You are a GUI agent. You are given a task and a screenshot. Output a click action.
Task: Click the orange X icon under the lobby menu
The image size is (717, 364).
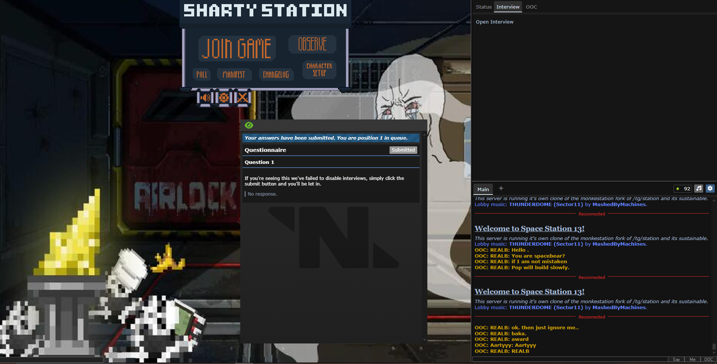click(x=242, y=98)
